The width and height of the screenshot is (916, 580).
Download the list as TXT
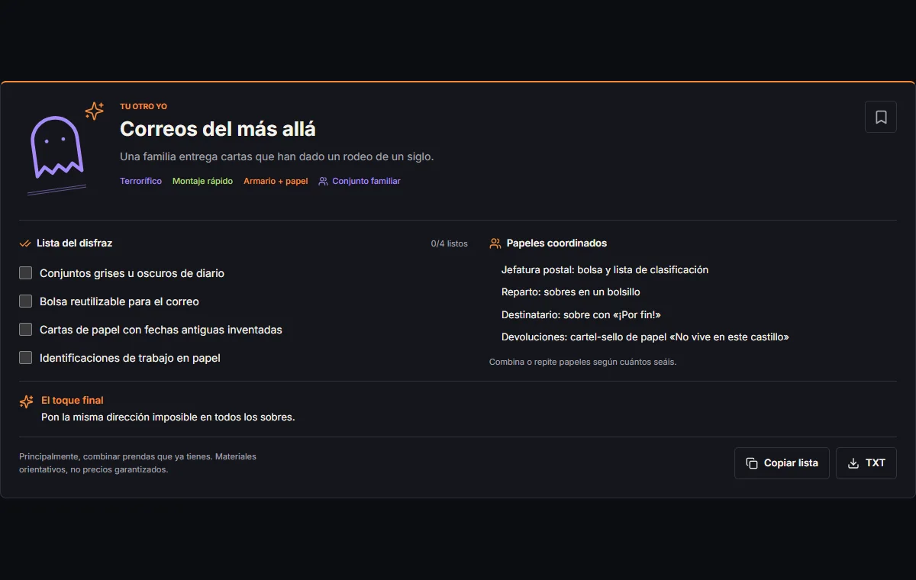click(x=866, y=463)
